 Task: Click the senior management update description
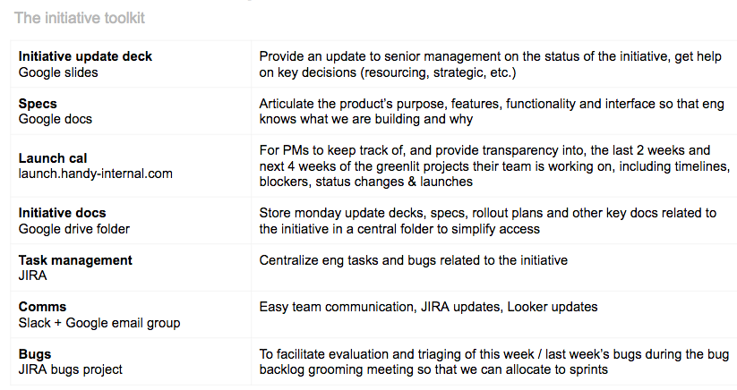pos(490,64)
